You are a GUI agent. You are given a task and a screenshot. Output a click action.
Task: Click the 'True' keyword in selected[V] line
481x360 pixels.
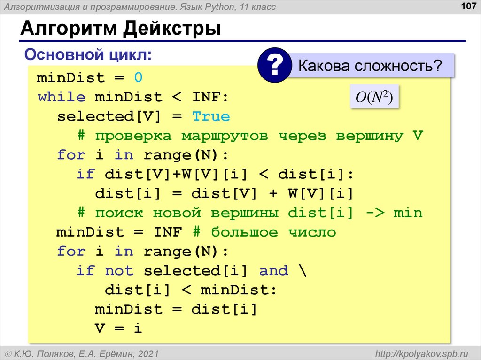[x=211, y=116]
